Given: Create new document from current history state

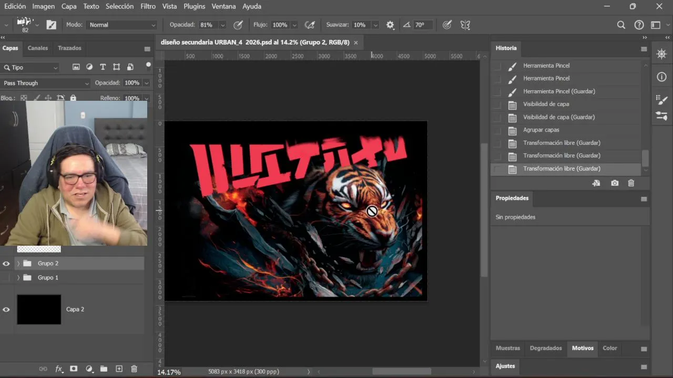Looking at the screenshot, I should 596,183.
